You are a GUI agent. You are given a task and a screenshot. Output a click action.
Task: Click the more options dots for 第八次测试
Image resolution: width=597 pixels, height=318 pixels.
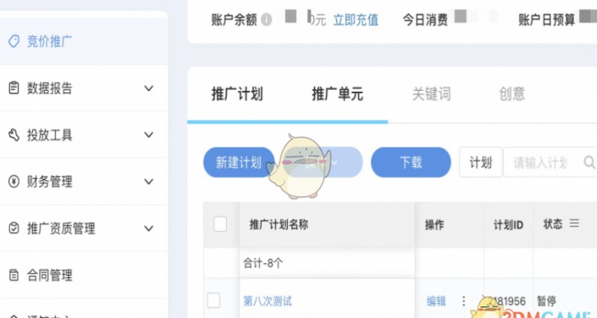pos(463,301)
